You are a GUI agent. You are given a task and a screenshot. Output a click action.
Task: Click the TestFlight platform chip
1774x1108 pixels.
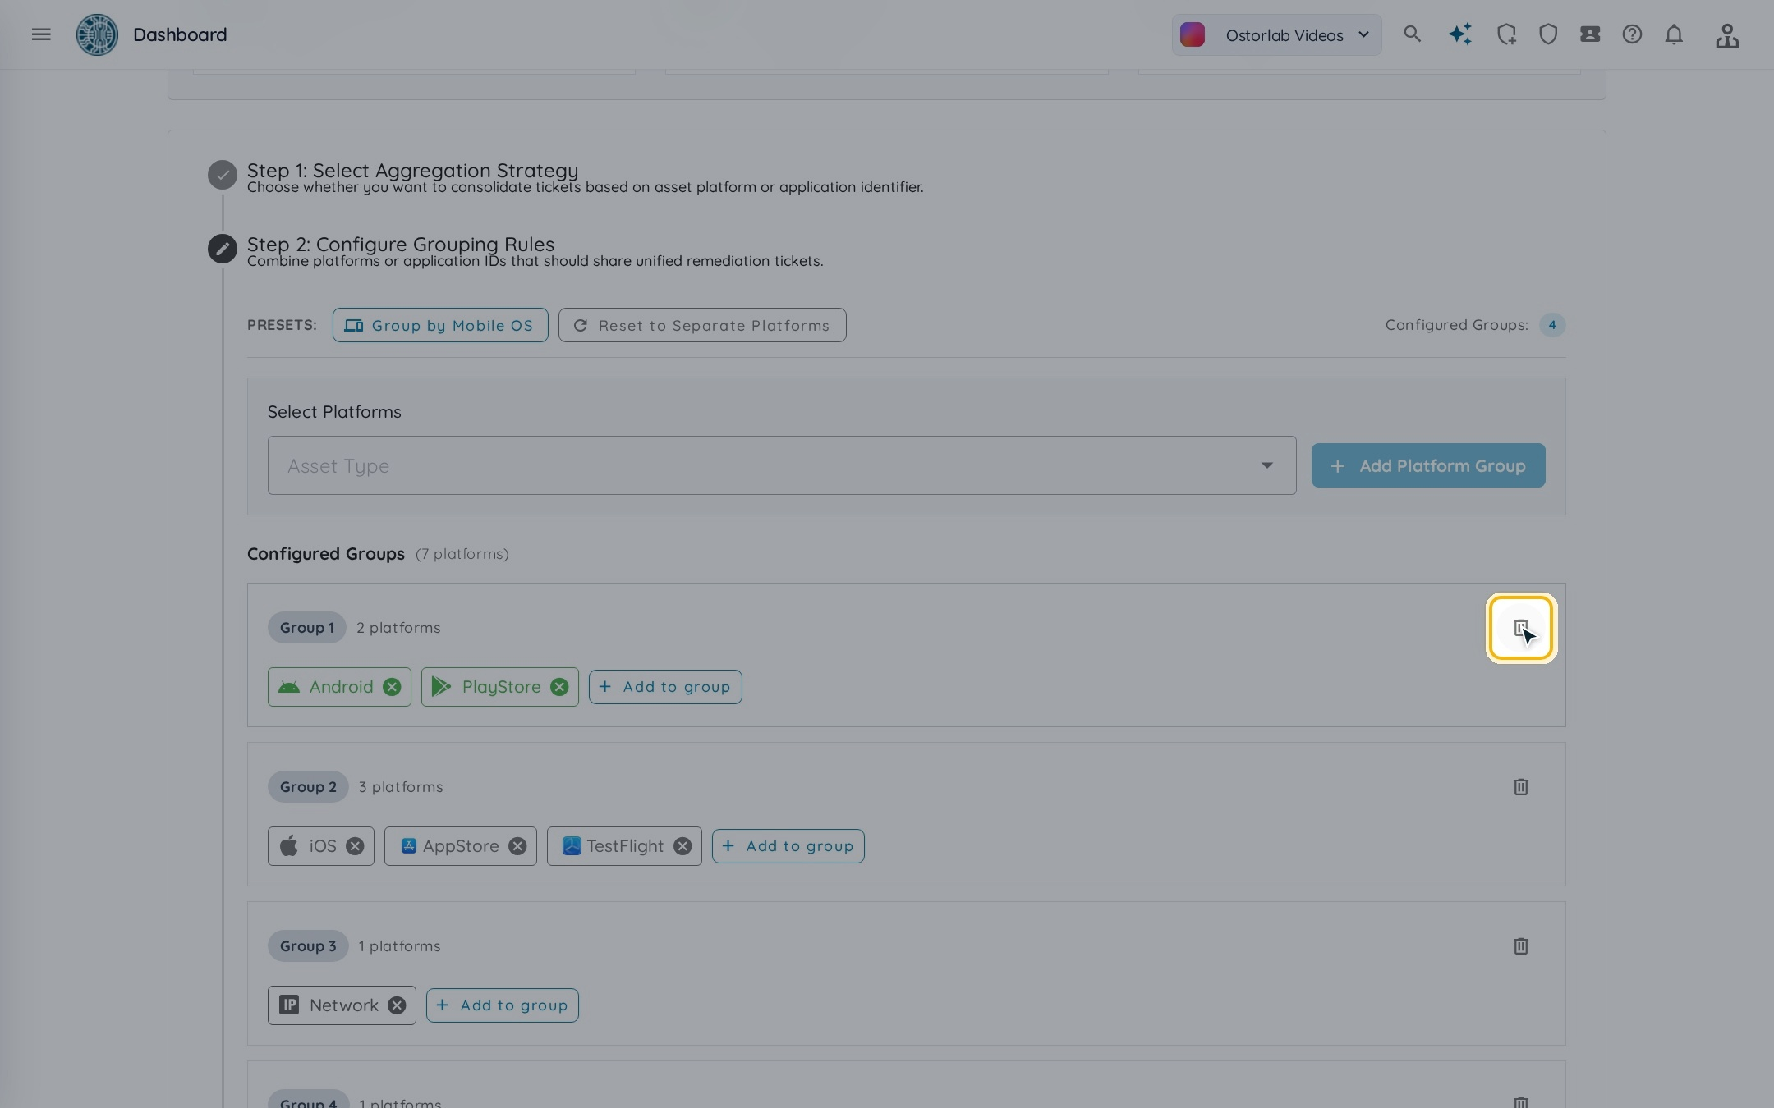[x=624, y=846]
